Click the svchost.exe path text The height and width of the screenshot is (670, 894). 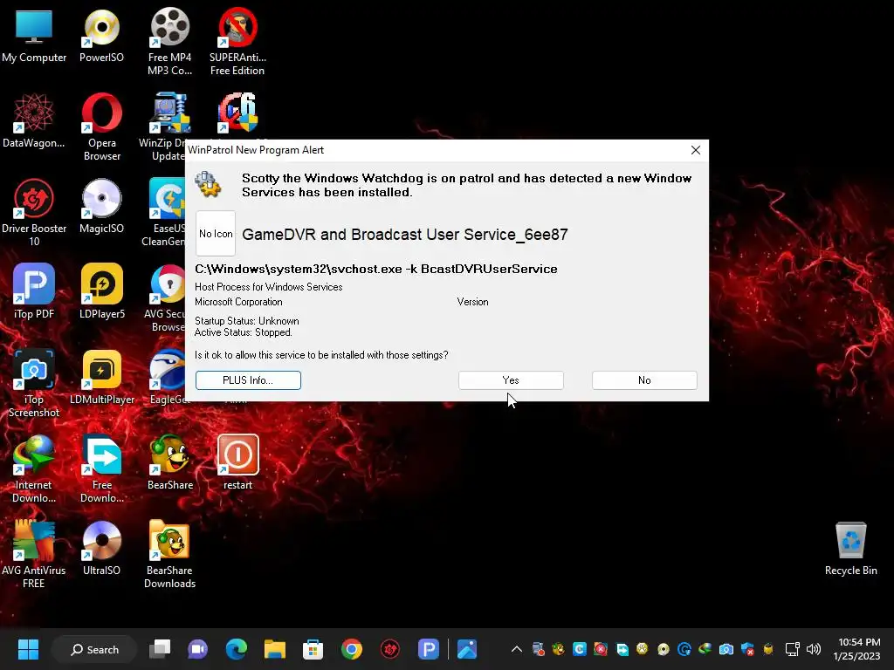click(375, 269)
